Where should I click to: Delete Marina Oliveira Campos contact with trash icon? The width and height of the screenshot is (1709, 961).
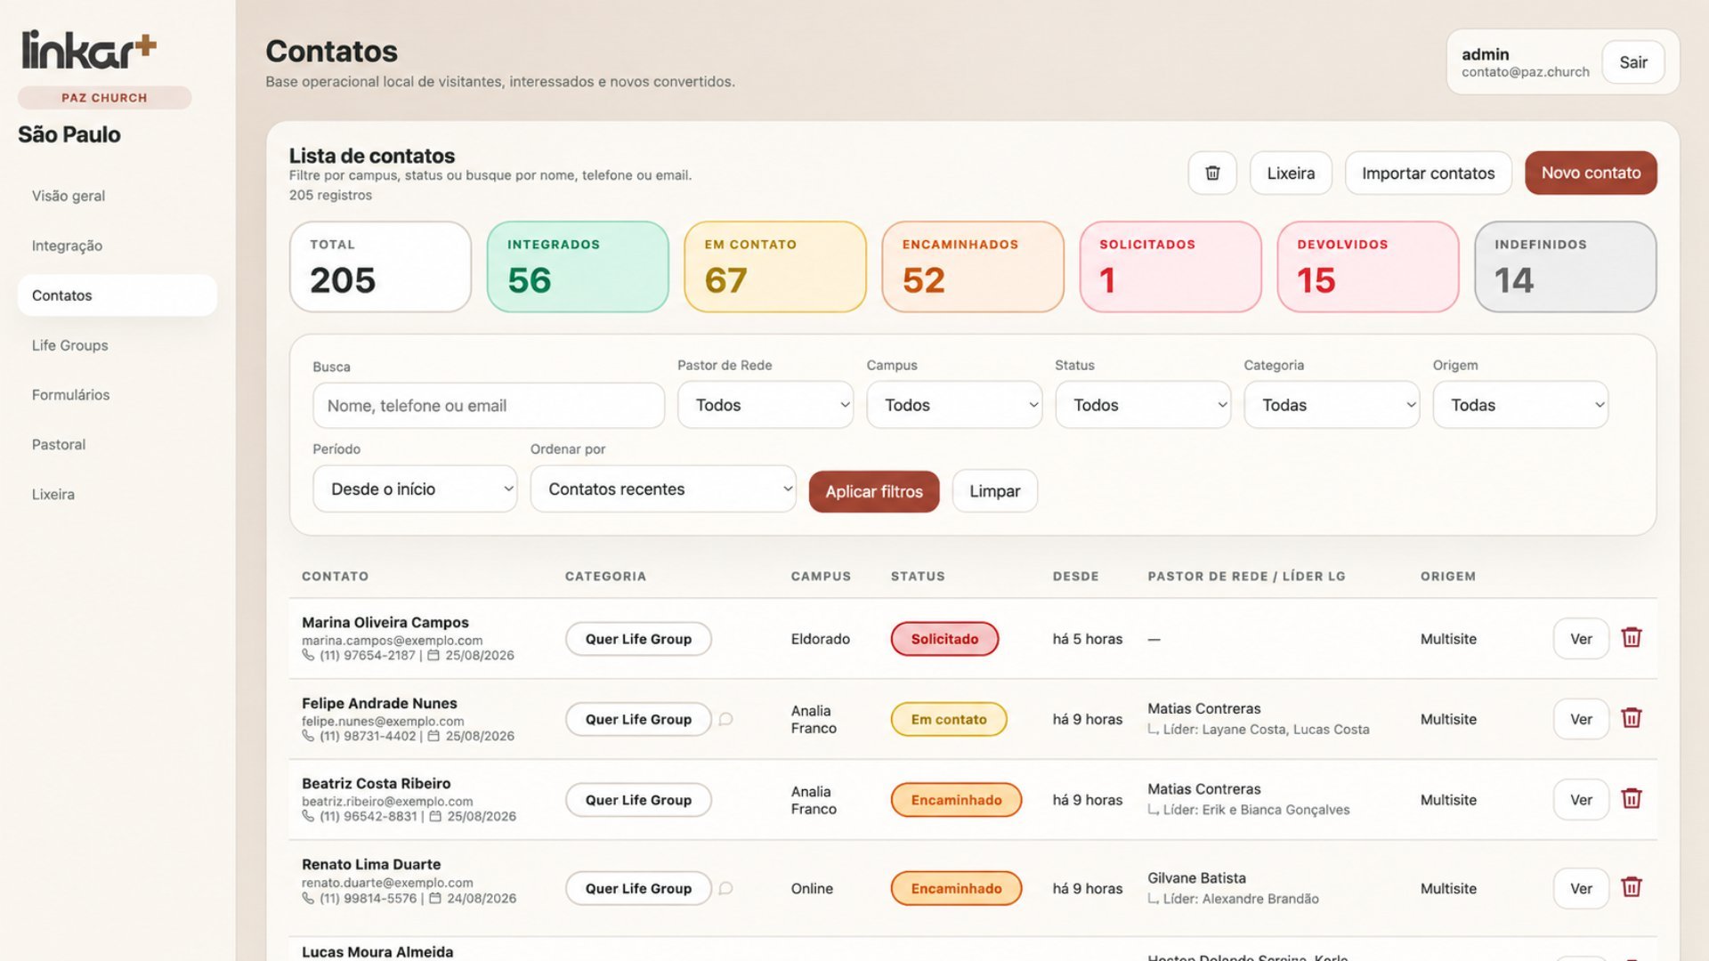[1631, 638]
